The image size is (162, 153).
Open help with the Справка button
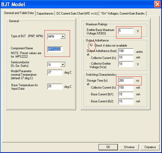pyautogui.click(x=150, y=147)
